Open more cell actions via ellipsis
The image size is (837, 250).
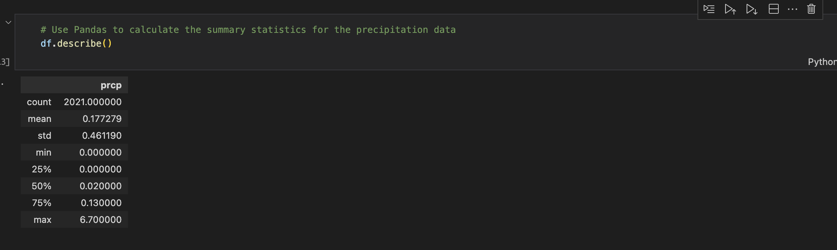[792, 9]
